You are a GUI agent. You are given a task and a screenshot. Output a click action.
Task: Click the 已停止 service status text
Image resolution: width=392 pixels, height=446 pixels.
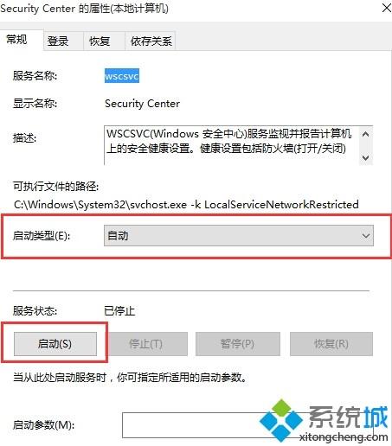click(x=119, y=311)
